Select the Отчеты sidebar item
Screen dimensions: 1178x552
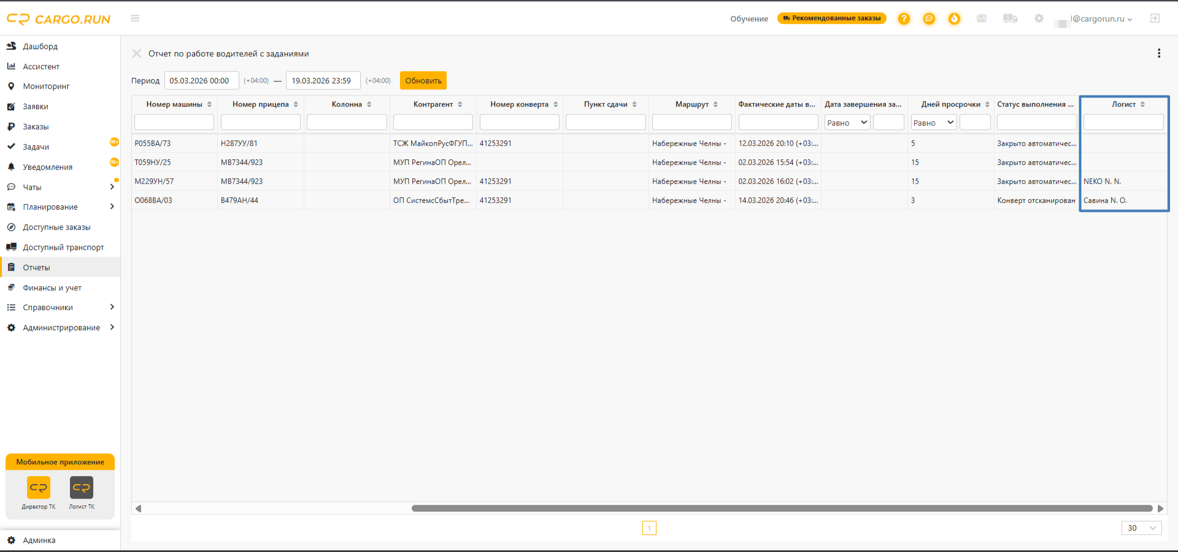(x=60, y=267)
